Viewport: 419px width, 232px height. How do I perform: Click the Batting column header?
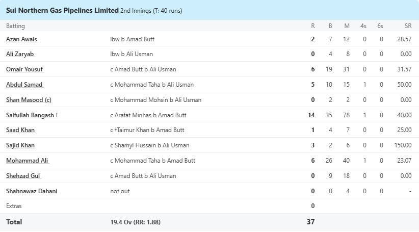pyautogui.click(x=15, y=26)
